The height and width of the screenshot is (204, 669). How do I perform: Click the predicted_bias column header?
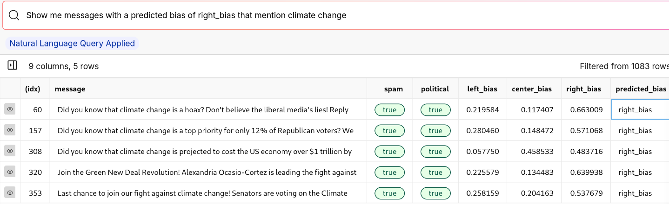point(641,89)
